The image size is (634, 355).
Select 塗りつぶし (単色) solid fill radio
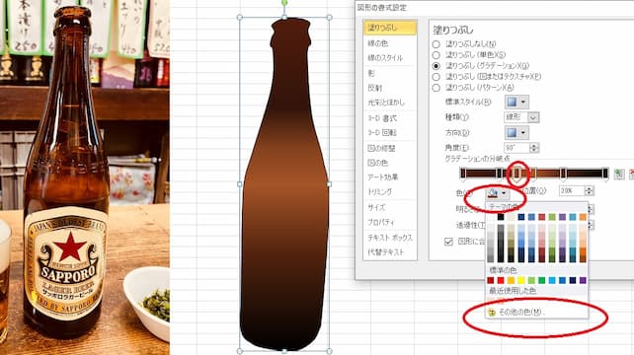tap(436, 54)
